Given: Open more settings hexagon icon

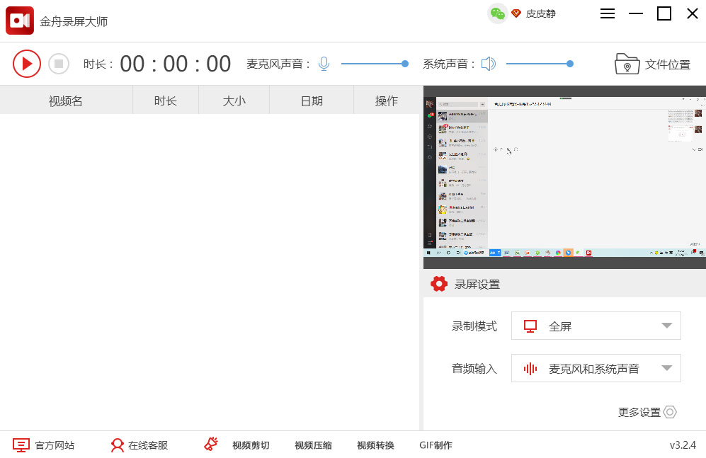Looking at the screenshot, I should tap(670, 412).
